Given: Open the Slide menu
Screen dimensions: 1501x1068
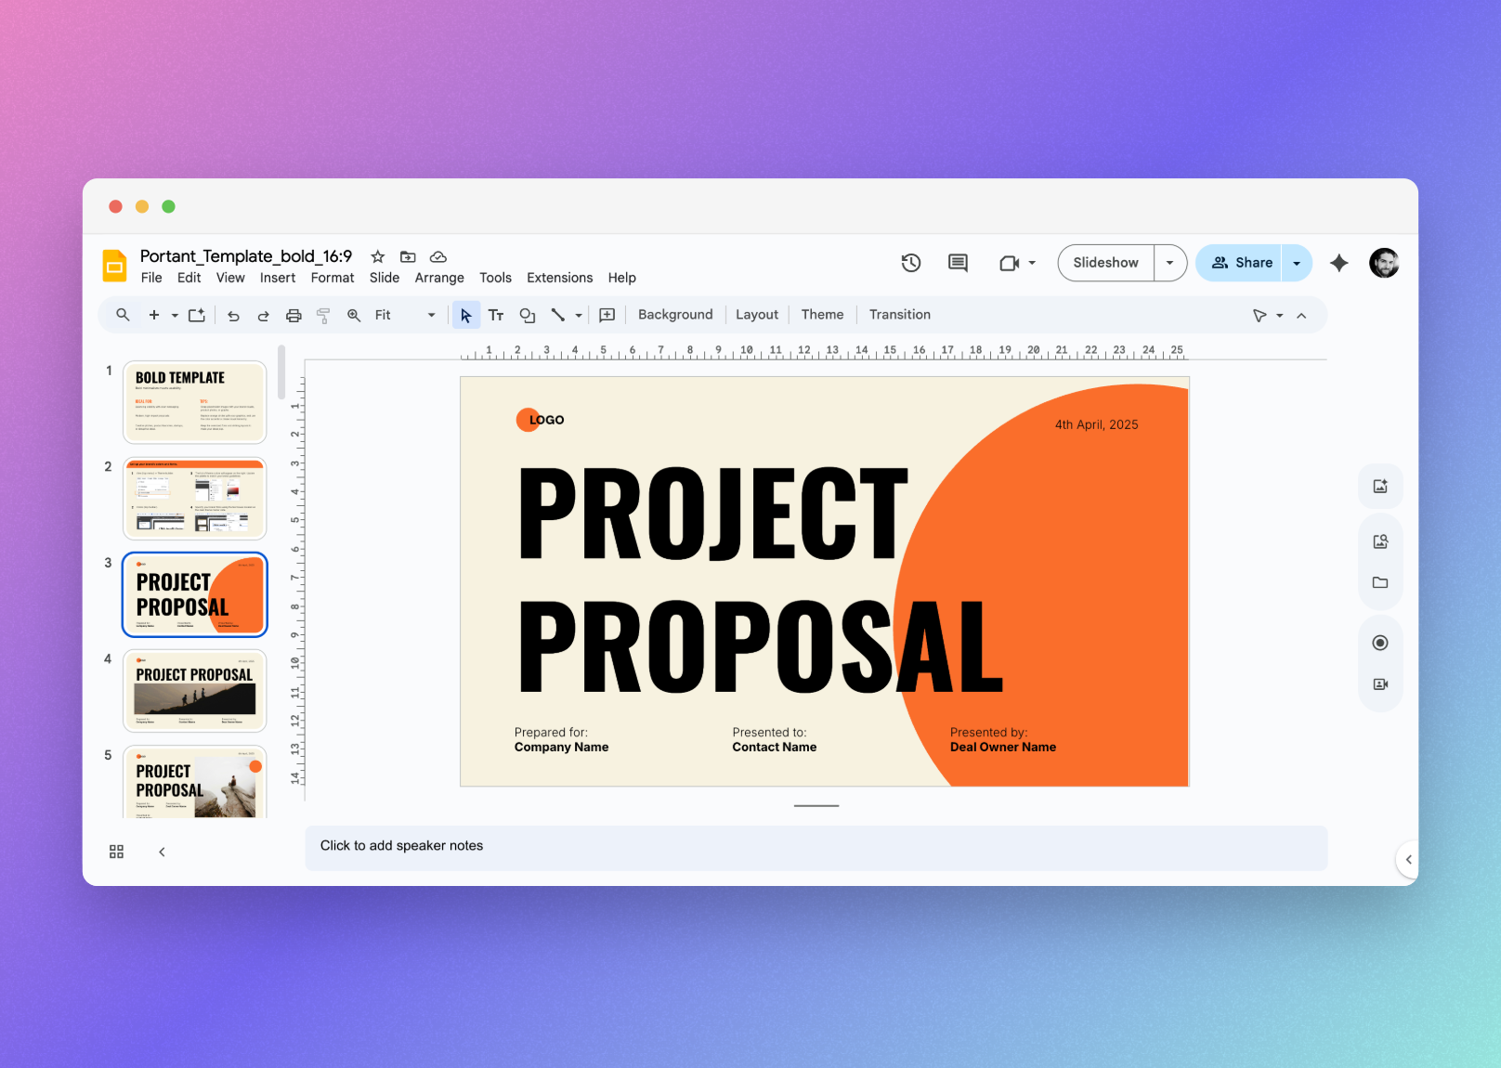Looking at the screenshot, I should (x=385, y=278).
